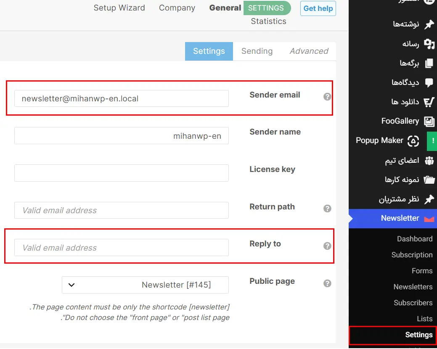Open the Setup Wizard menu item
Image resolution: width=437 pixels, height=349 pixels.
coord(119,8)
